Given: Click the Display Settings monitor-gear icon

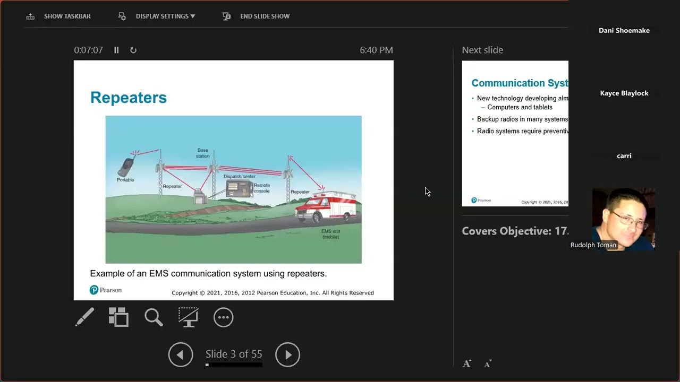Looking at the screenshot, I should point(122,16).
